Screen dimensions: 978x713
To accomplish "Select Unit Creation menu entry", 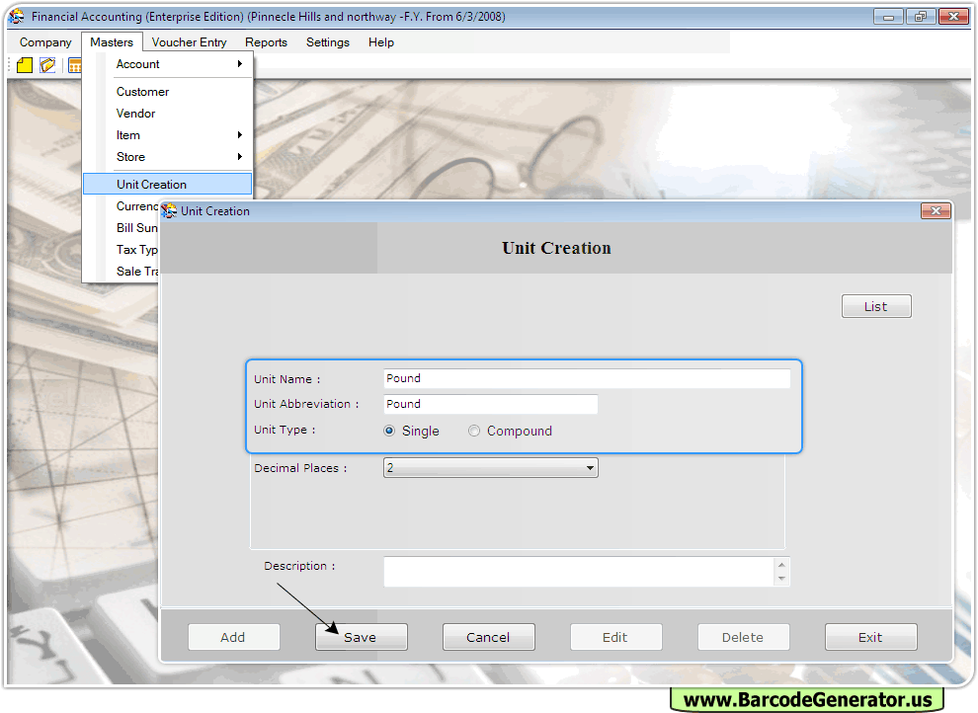I will pyautogui.click(x=168, y=184).
